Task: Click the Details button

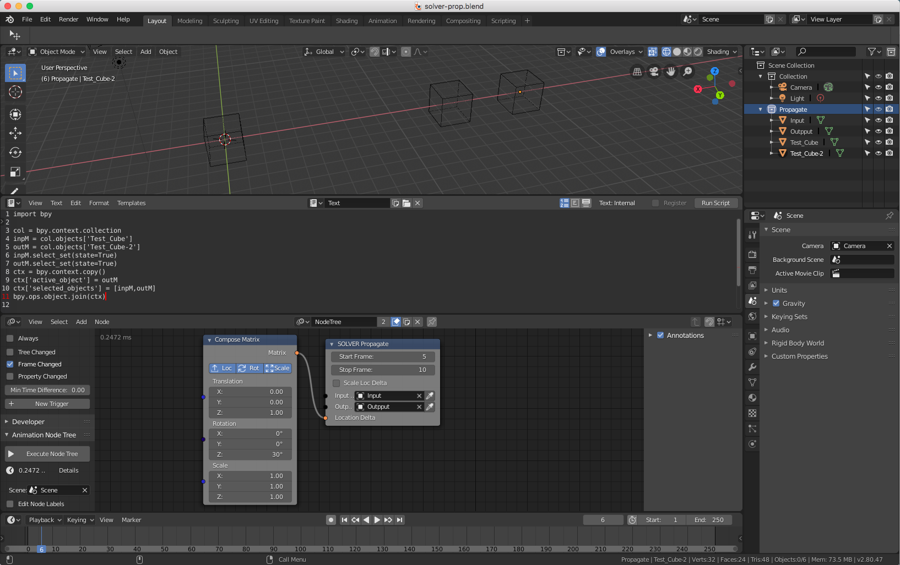Action: [x=69, y=470]
